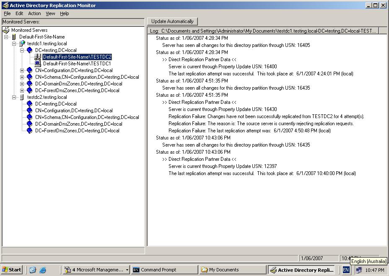The image size is (389, 276).
Task: Click the 'rejecting replication requests' failure line
Action: tap(261, 124)
